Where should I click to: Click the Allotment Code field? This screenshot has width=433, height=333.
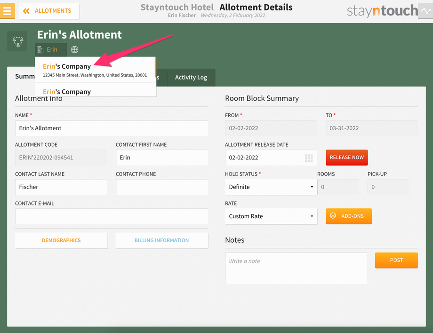61,158
